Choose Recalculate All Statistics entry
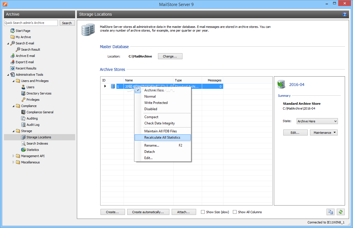This screenshot has width=353, height=228. pyautogui.click(x=163, y=137)
